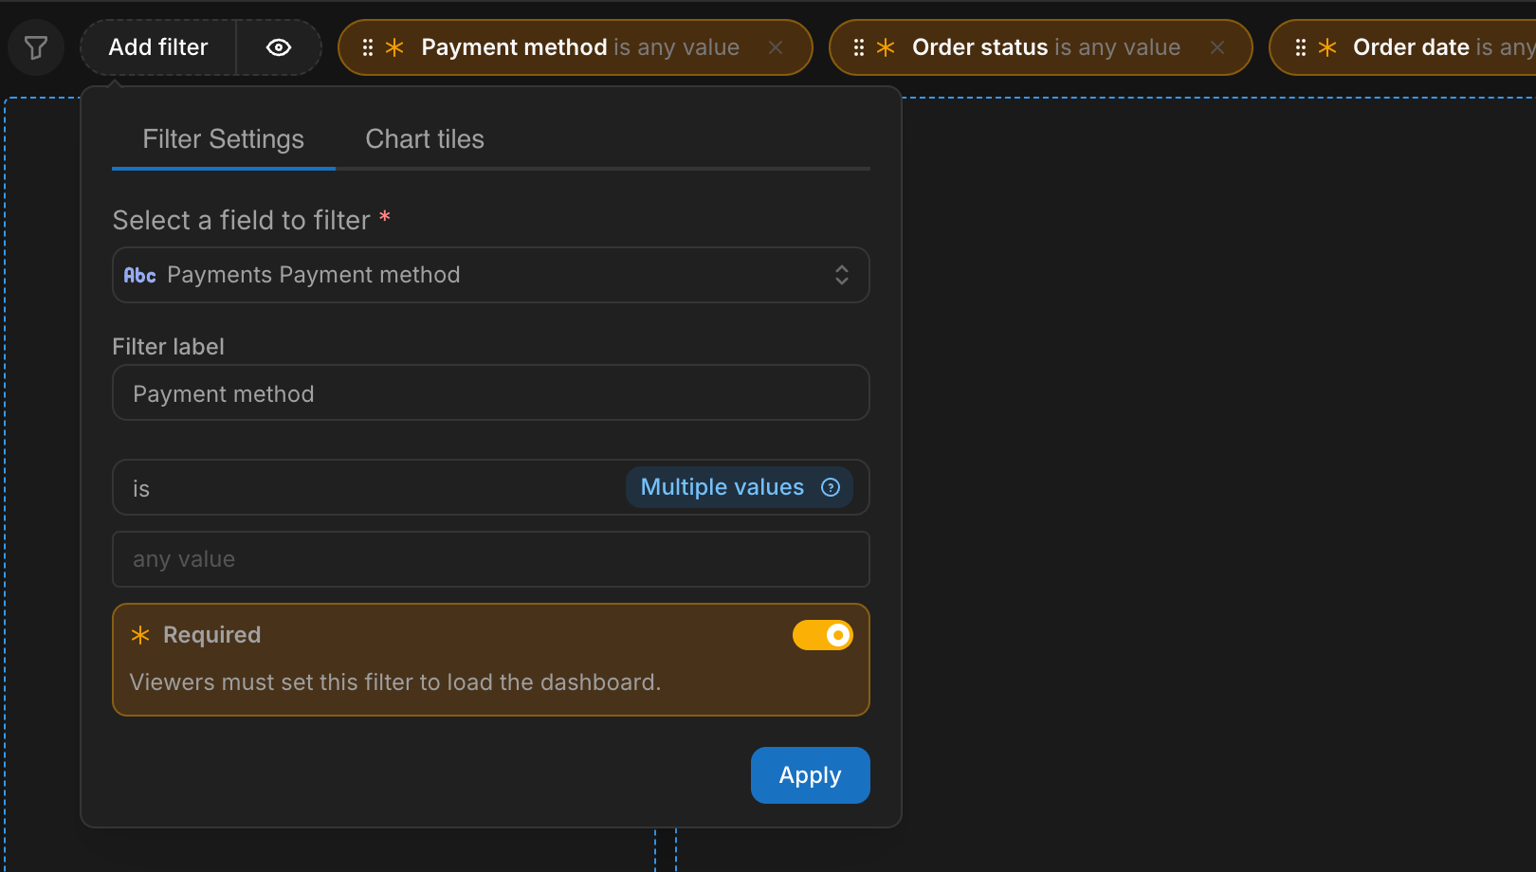Toggle filter visibility with the eye icon

279,47
